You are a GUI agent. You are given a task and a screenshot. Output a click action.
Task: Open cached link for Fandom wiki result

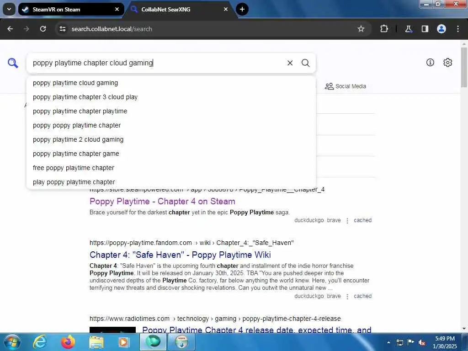(x=362, y=296)
